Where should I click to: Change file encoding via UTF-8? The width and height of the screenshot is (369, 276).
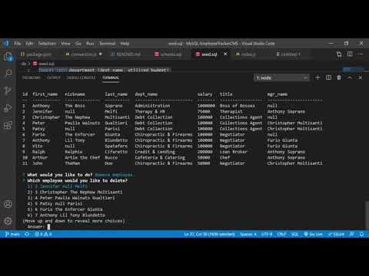267,234
